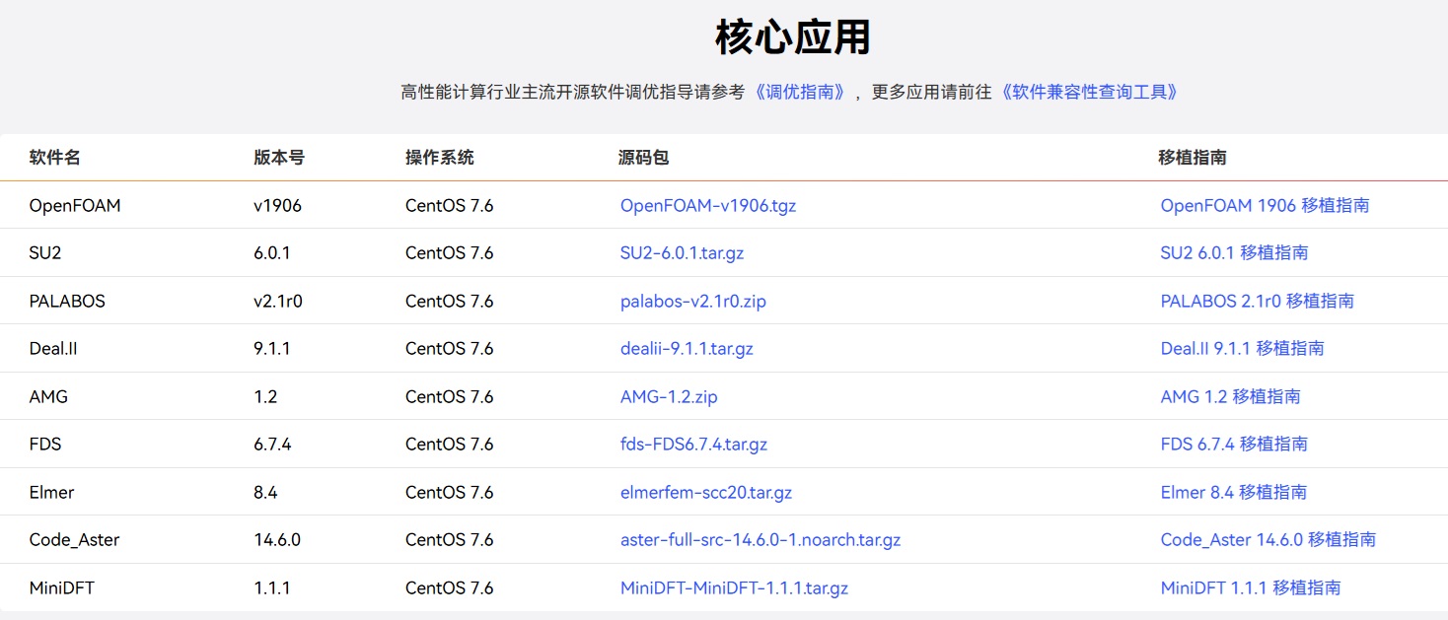Download fds-FDS6.7.4.tar.gz source package
This screenshot has height=620, width=1448.
693,444
